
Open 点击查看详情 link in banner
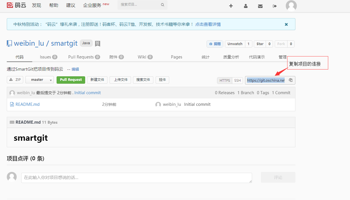click(208, 24)
